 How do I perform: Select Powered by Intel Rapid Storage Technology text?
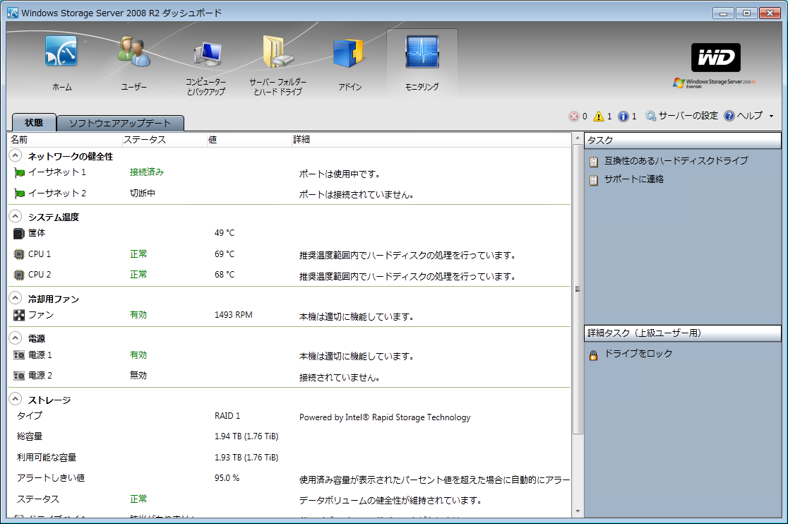[x=385, y=417]
